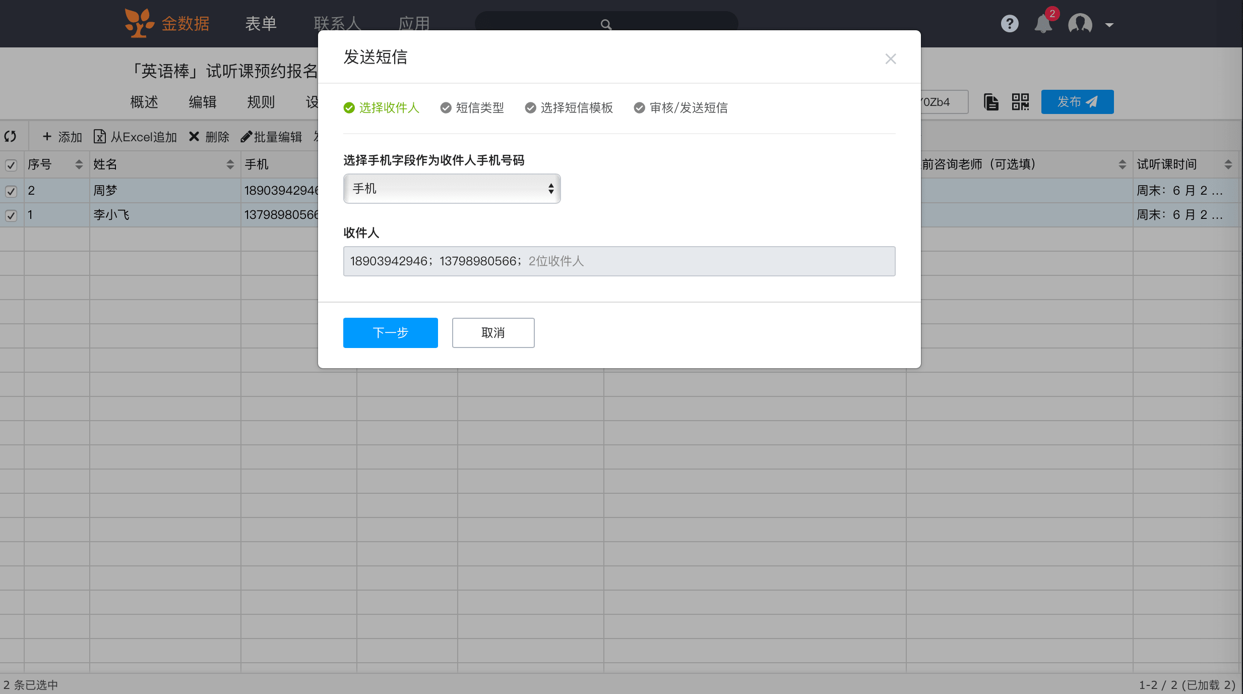The width and height of the screenshot is (1243, 694).
Task: Toggle the select-all header checkbox
Action: coord(11,165)
